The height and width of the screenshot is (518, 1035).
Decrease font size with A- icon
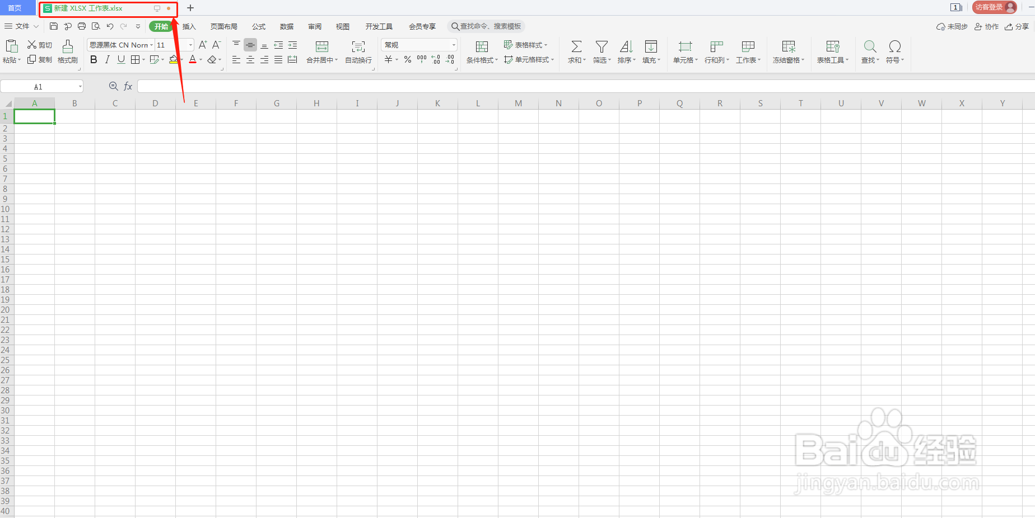click(216, 45)
